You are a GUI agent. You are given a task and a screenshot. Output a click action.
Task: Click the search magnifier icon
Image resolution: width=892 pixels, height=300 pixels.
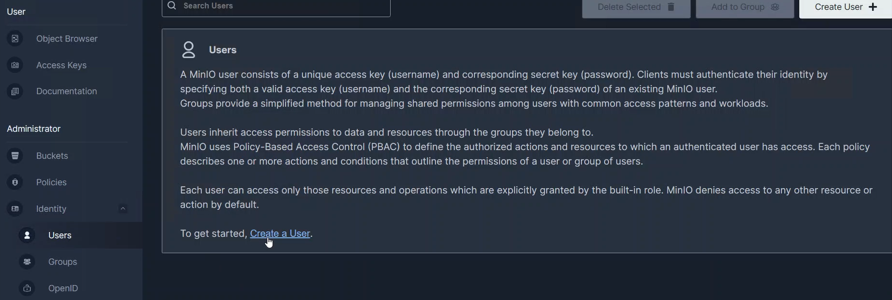(x=172, y=6)
